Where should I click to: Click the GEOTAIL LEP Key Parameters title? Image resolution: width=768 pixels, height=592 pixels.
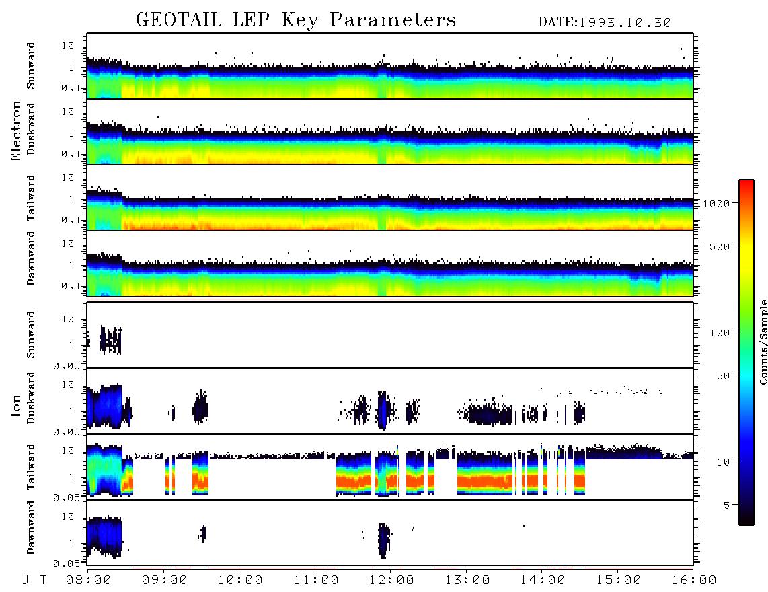(296, 21)
